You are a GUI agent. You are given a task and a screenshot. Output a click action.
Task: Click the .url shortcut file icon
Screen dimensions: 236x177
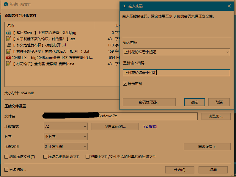point(9,45)
